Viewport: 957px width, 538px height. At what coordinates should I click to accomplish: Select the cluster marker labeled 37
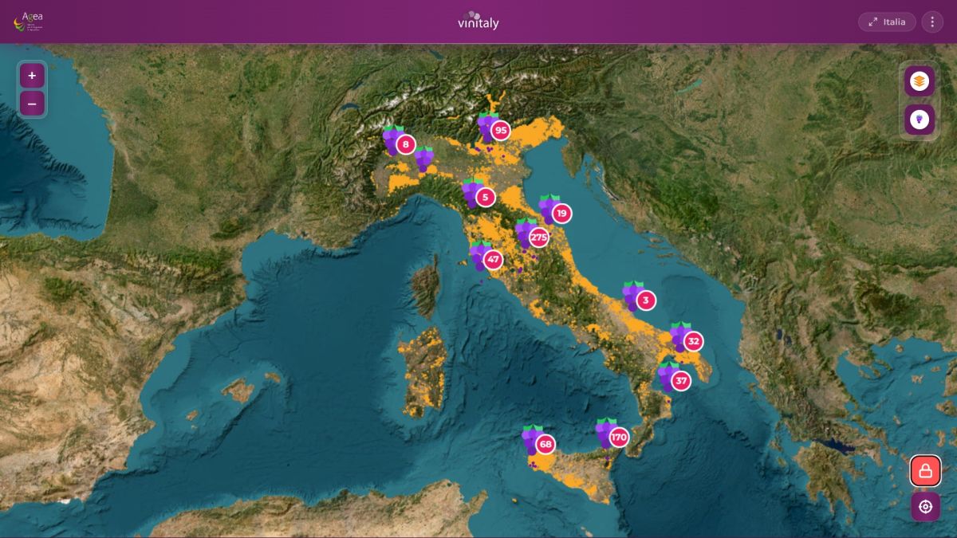[674, 379]
